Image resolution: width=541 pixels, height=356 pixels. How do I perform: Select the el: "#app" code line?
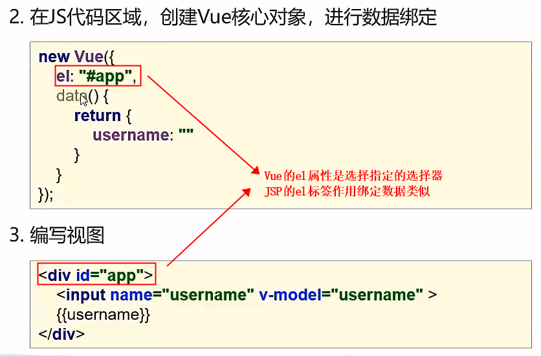[x=98, y=76]
